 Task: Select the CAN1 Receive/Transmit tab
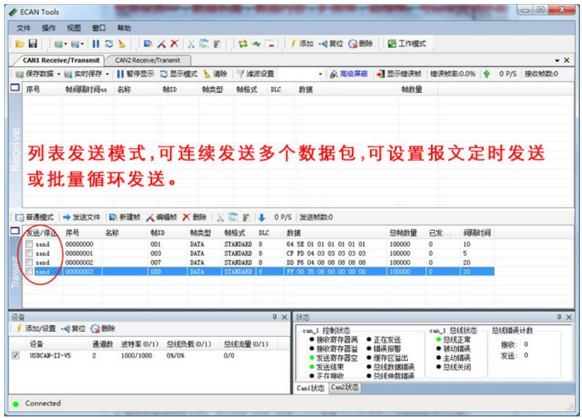(x=61, y=60)
